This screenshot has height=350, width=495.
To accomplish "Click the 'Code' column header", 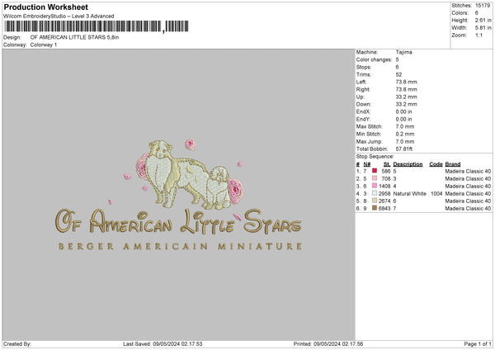I will tap(436, 164).
